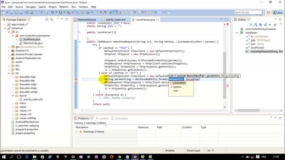Click the New toolbar icon

[x=4, y=12]
